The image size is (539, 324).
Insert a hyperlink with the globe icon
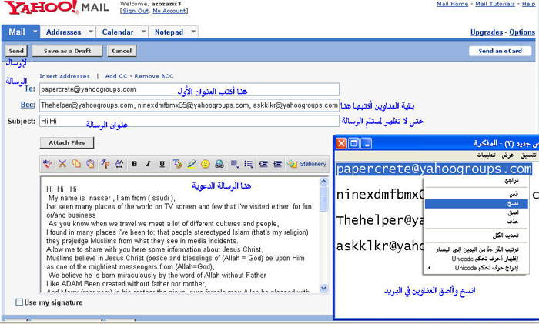219,164
